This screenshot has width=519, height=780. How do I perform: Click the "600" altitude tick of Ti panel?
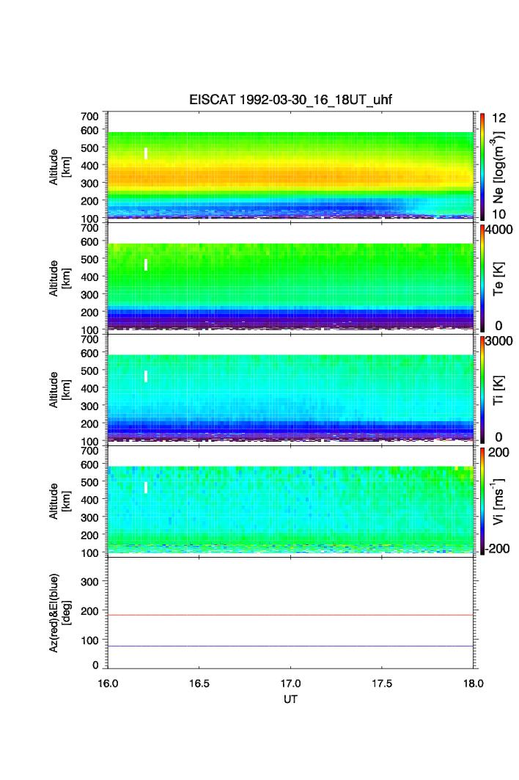tap(89, 353)
